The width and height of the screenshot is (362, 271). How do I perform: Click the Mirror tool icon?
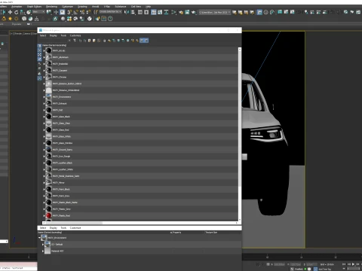click(127, 12)
